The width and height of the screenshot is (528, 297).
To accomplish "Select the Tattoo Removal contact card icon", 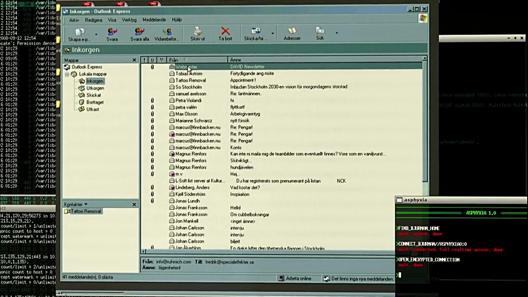I will [67, 211].
